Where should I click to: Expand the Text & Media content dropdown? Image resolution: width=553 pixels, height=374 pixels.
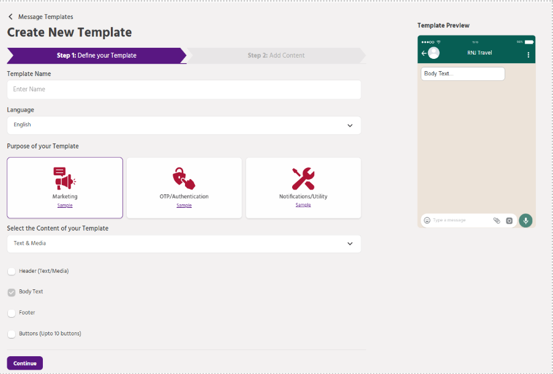tap(184, 243)
